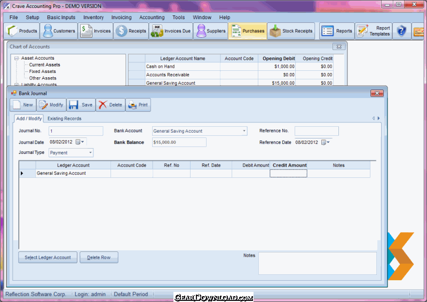This screenshot has height=302, width=427.
Task: Create a New bank journal entry
Action: pyautogui.click(x=23, y=105)
